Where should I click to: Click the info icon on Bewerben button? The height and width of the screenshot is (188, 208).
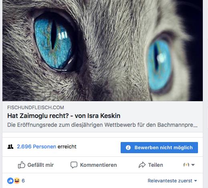[128, 148]
